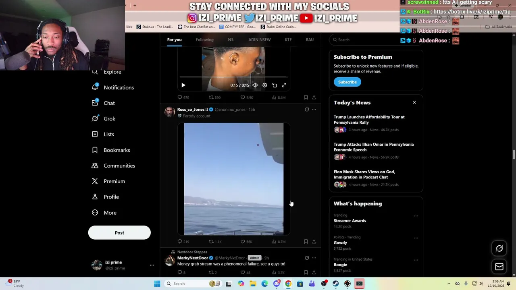Open top video playback settings gear
The image size is (516, 290).
pyautogui.click(x=264, y=85)
